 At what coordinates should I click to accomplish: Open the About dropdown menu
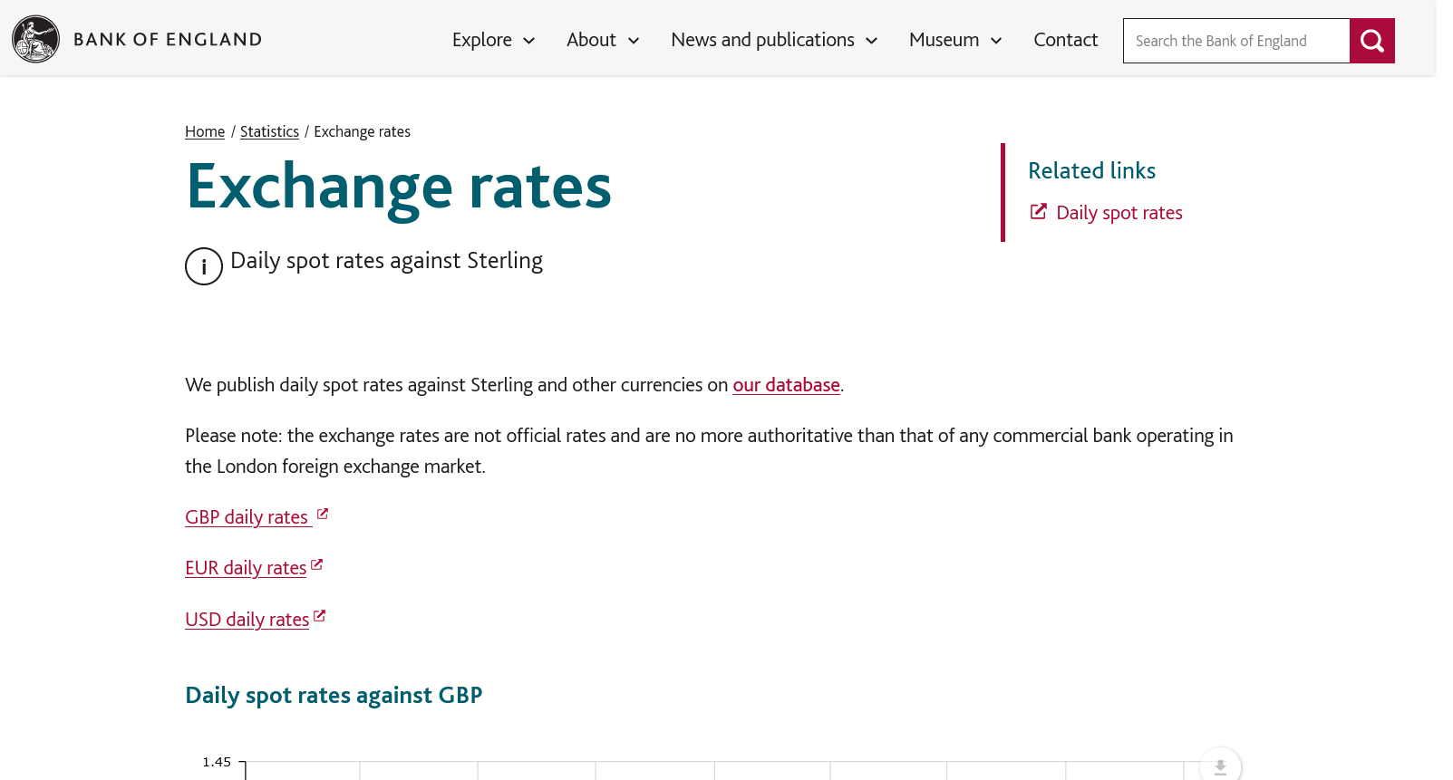click(603, 40)
